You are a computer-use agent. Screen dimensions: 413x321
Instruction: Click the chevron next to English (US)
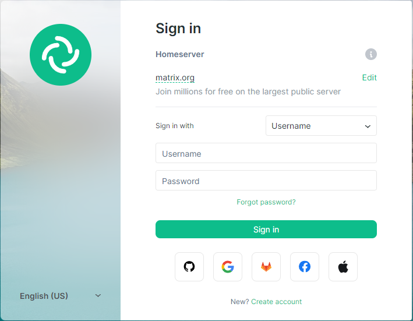(98, 295)
